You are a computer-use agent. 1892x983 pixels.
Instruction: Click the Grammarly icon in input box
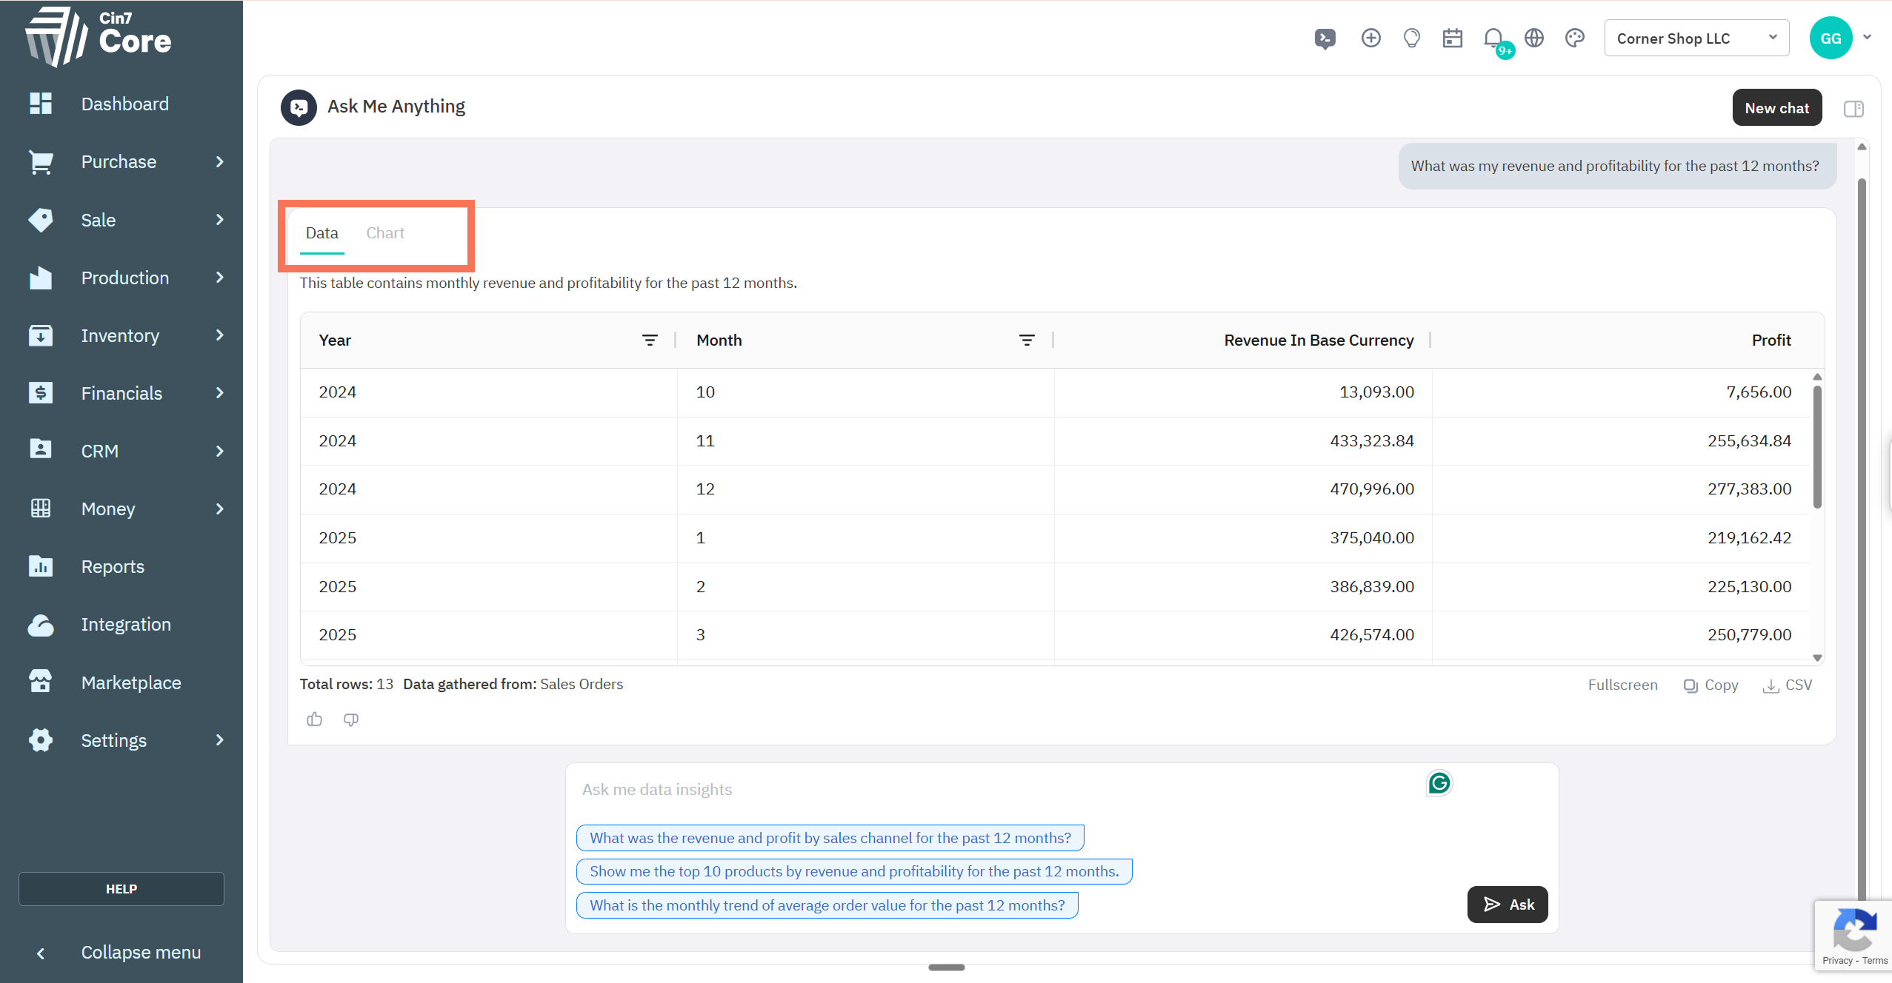[1439, 783]
